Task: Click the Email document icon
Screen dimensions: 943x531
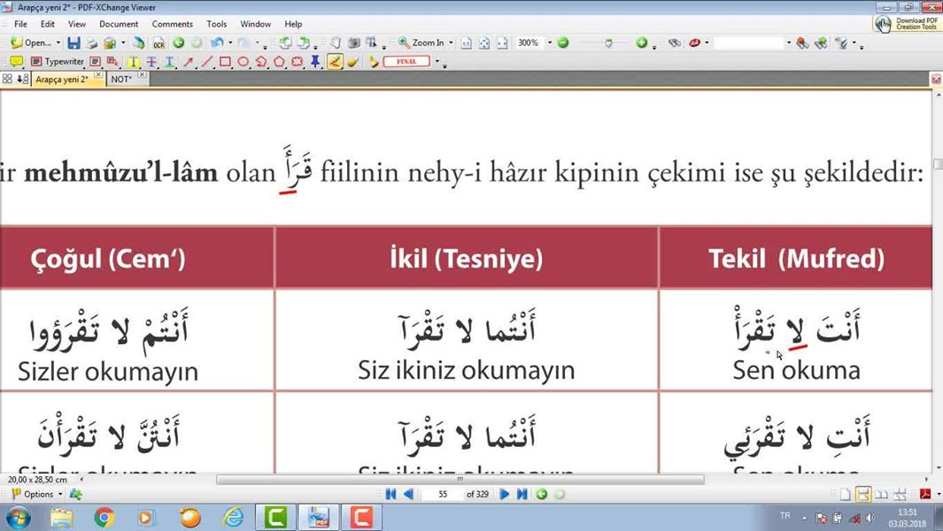Action: point(110,43)
